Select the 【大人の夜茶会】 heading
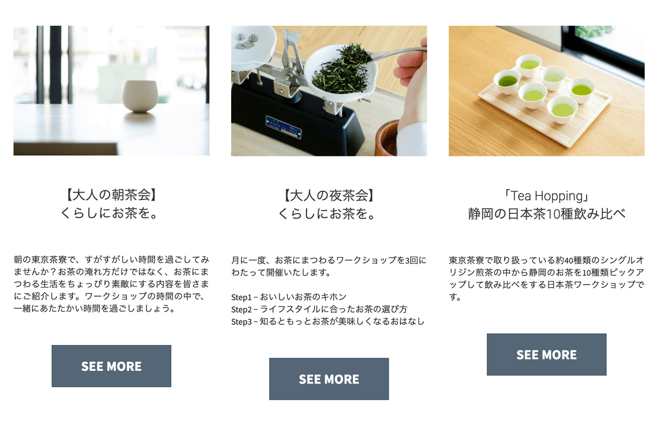This screenshot has width=659, height=424. pyautogui.click(x=329, y=195)
